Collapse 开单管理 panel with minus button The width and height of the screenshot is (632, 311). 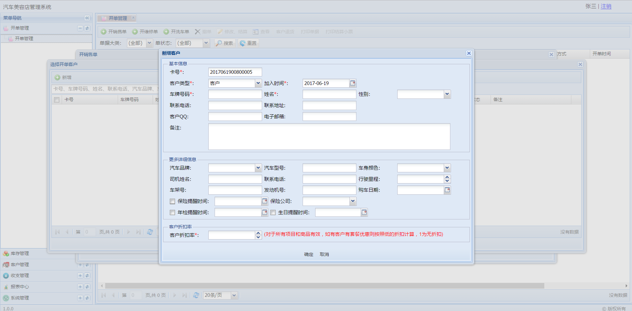point(80,28)
